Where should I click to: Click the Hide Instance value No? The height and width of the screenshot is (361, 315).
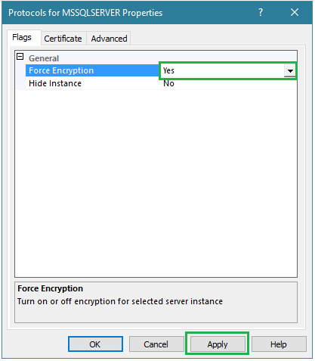(168, 83)
